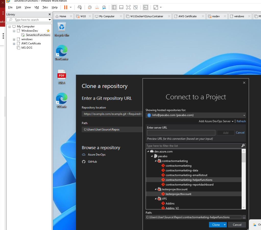Open the VM menu
The image size is (261, 230).
coord(36,7)
